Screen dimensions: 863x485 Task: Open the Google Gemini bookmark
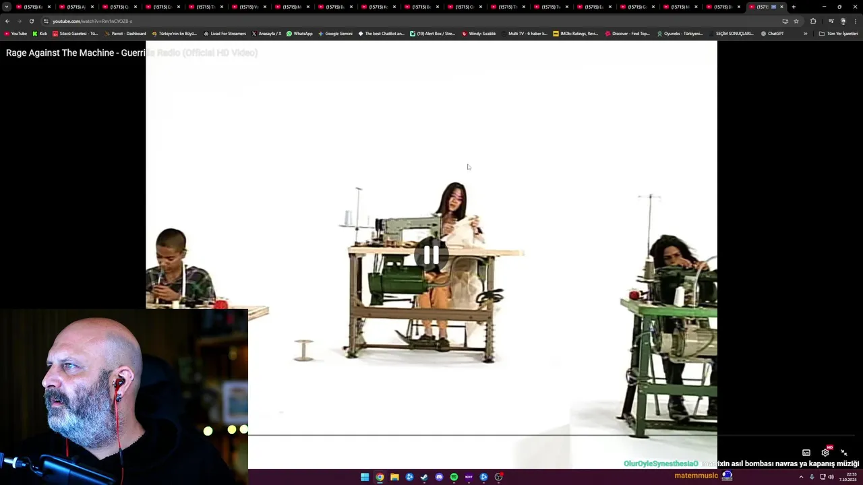click(335, 33)
